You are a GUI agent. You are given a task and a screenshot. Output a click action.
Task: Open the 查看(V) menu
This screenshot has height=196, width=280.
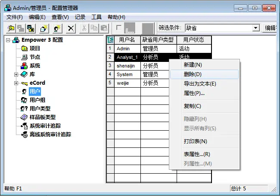(x=60, y=17)
